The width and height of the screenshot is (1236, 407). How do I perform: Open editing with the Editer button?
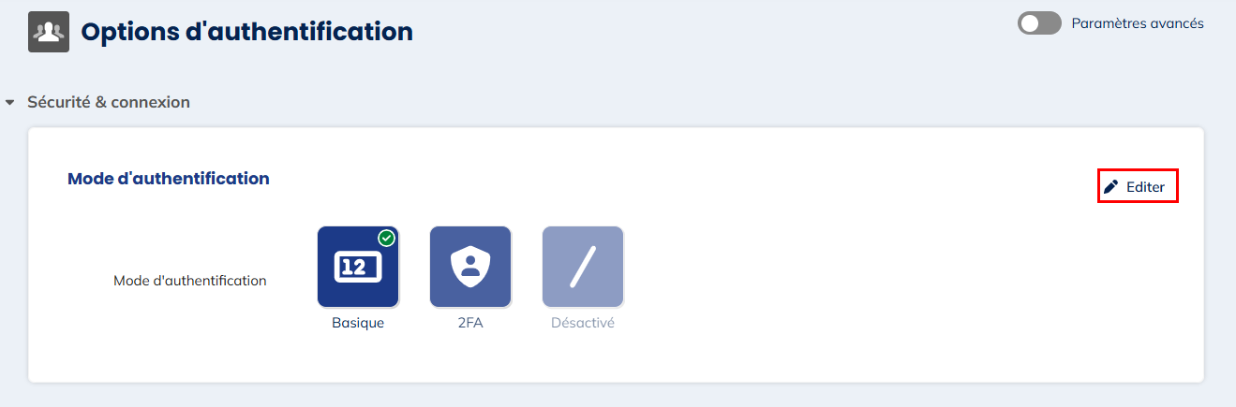[1137, 186]
